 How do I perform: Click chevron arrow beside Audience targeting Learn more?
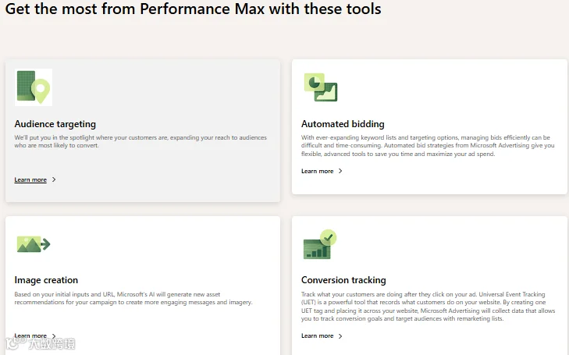pyautogui.click(x=54, y=179)
